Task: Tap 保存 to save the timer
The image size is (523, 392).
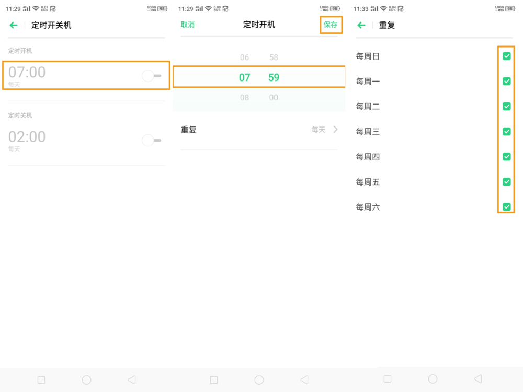Action: tap(331, 25)
